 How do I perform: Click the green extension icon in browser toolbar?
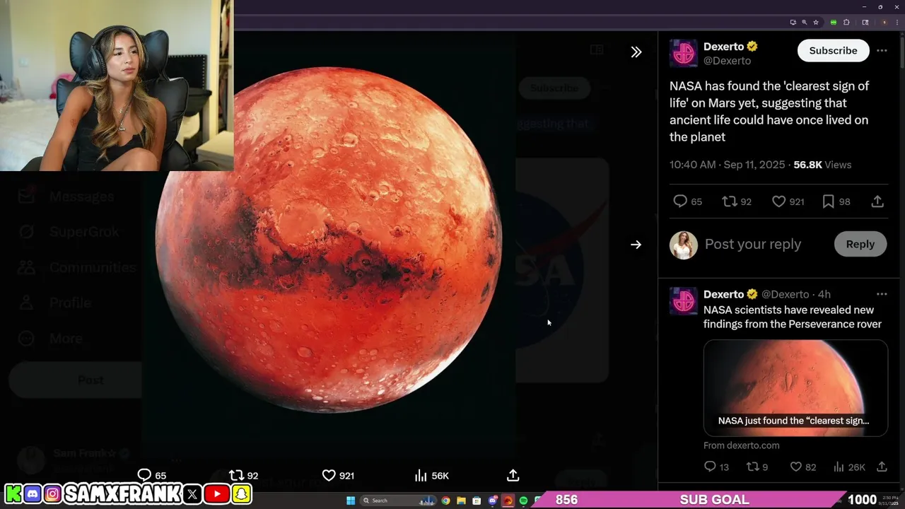(x=834, y=23)
